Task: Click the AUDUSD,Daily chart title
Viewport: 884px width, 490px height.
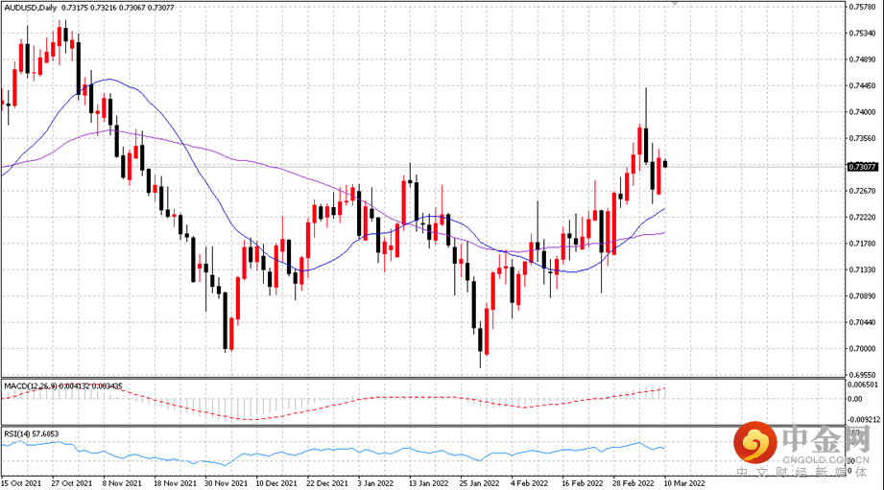Action: [x=30, y=8]
